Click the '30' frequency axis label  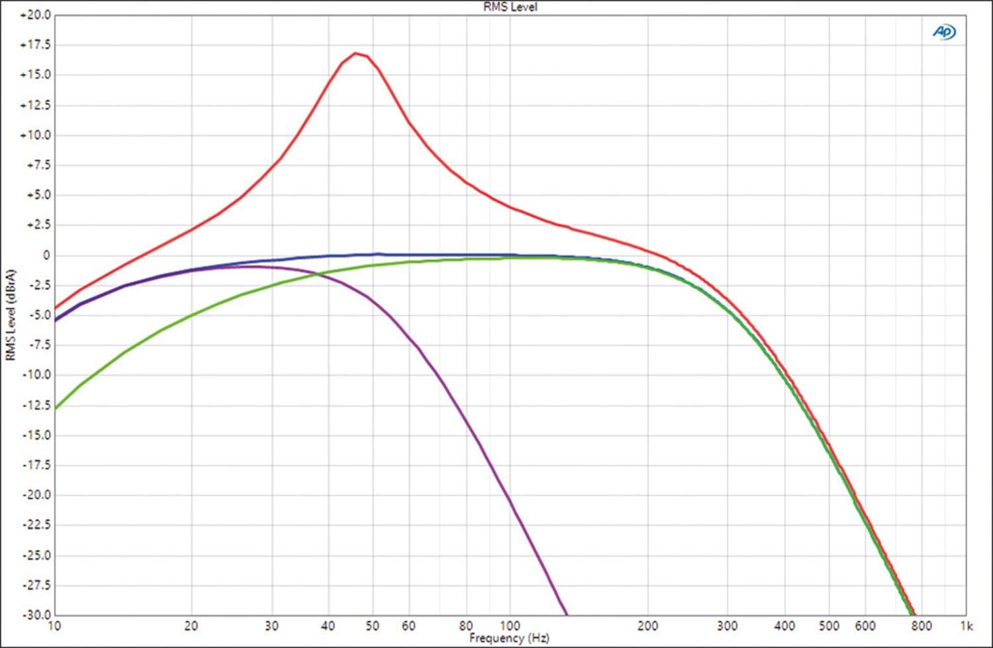(271, 626)
